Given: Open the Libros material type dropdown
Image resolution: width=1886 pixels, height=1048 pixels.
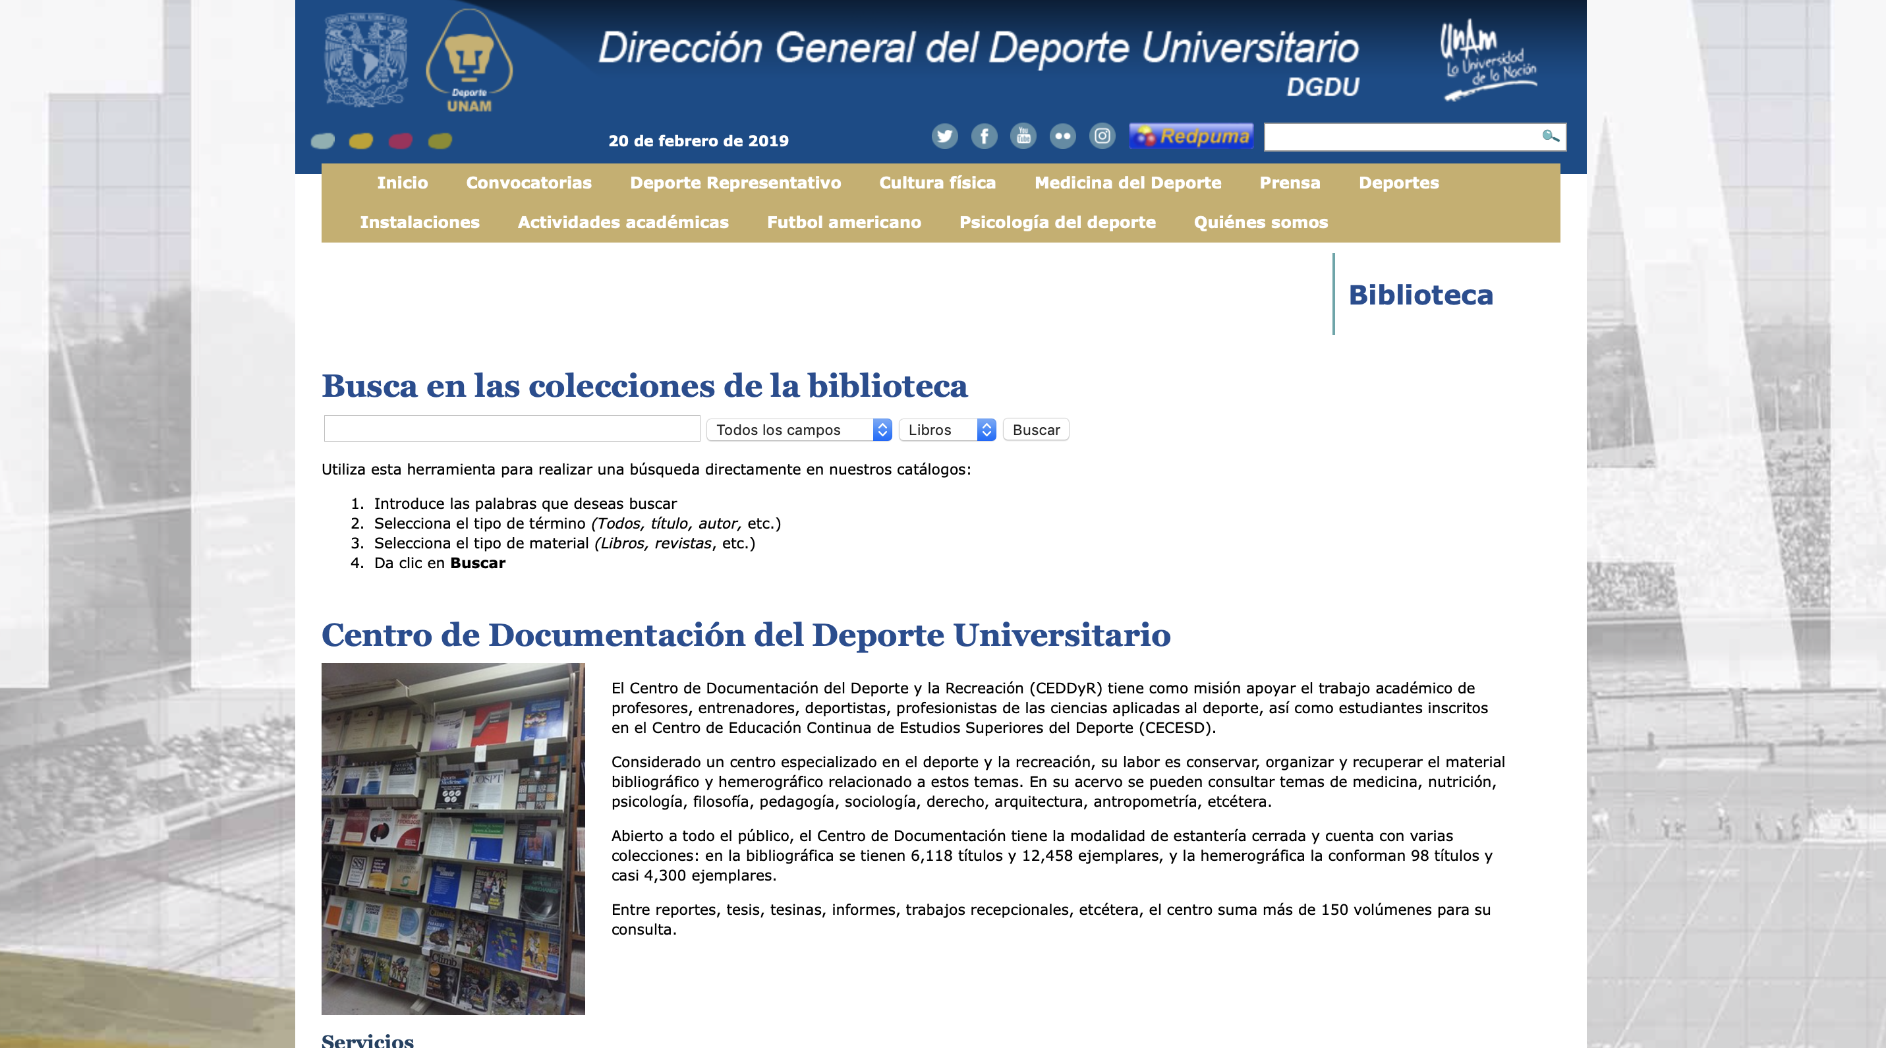Looking at the screenshot, I should [x=947, y=430].
